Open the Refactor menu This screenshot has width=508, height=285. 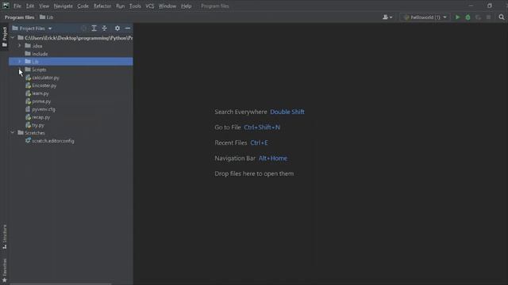[102, 6]
